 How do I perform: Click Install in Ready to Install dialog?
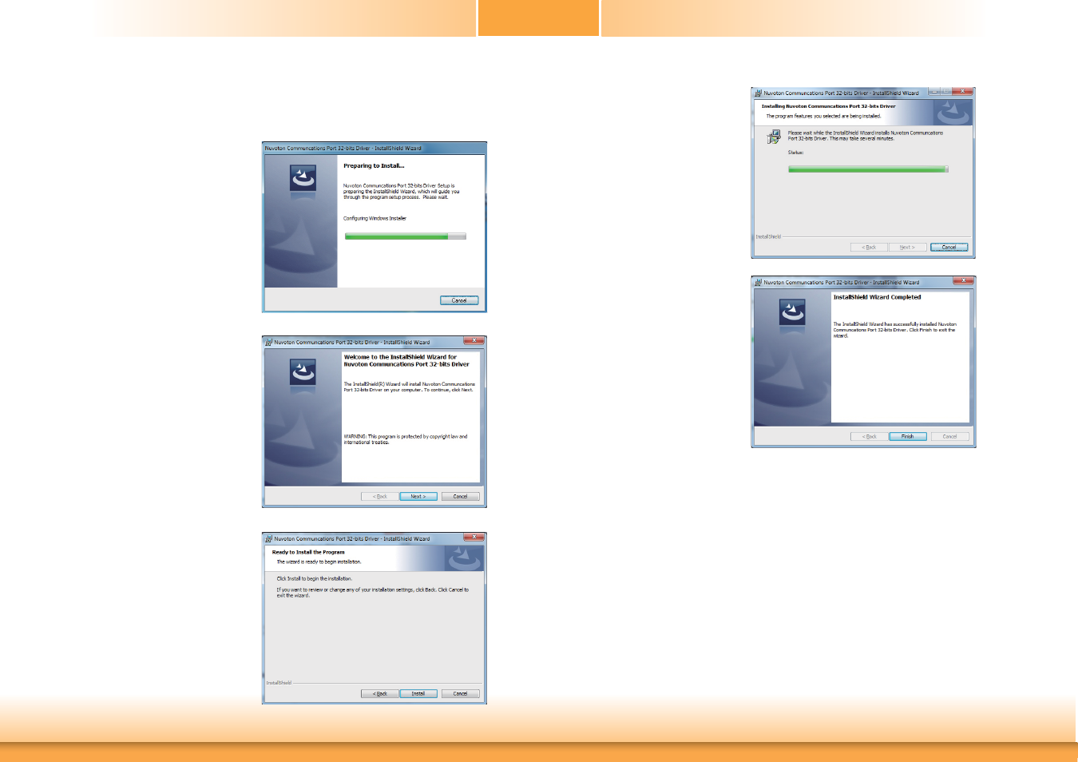[418, 693]
